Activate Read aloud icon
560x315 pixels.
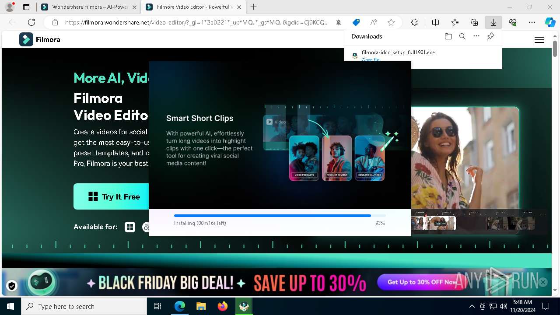tap(374, 22)
